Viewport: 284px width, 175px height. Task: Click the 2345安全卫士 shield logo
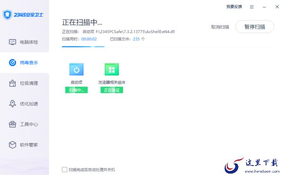7,15
